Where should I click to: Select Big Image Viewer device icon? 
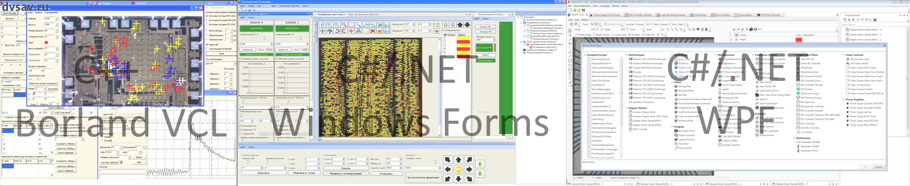click(676, 131)
